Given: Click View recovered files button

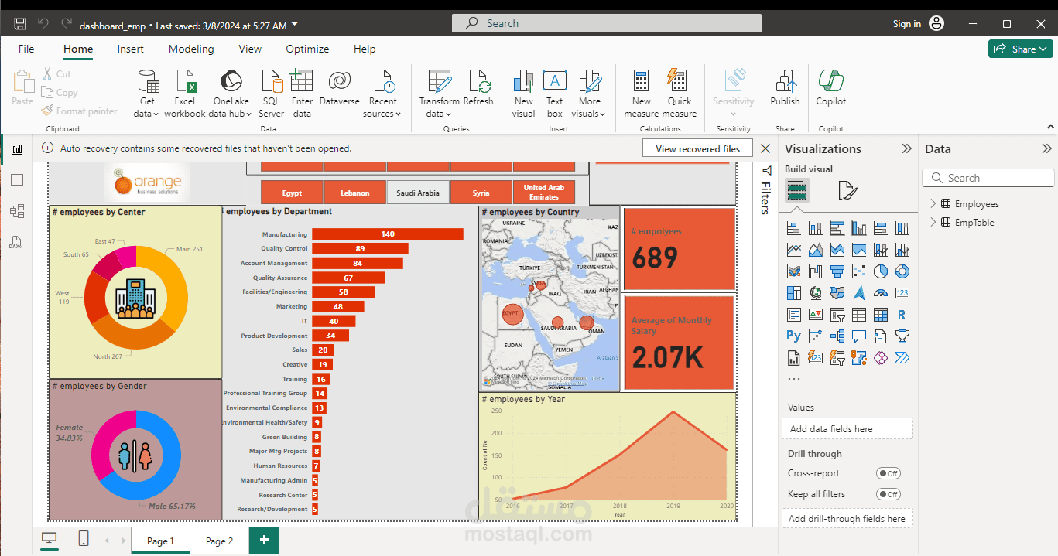Looking at the screenshot, I should [697, 149].
